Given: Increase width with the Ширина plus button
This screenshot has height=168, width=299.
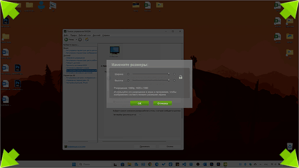Looking at the screenshot, I should (174, 74).
